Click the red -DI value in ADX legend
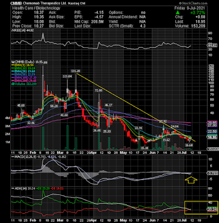Viewport: 219px width, 223px height. (x=57, y=188)
